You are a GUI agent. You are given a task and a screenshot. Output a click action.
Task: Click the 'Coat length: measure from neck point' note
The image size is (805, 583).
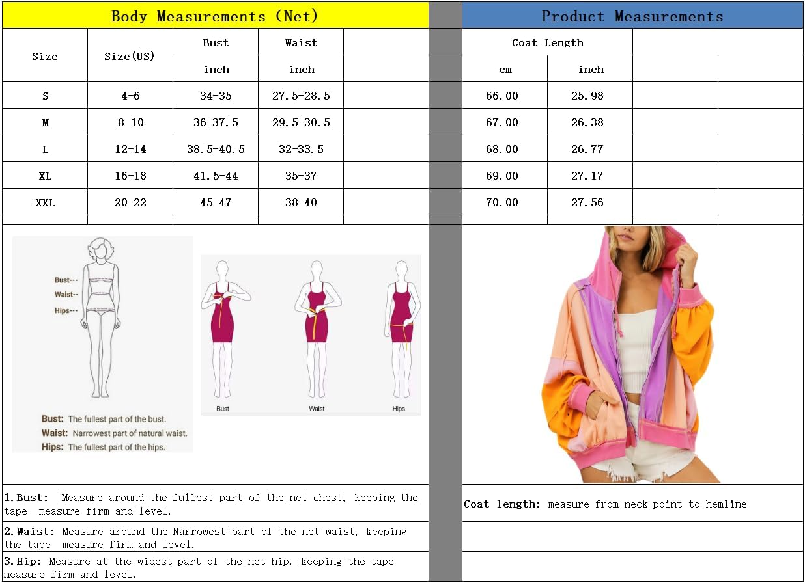[x=605, y=504]
